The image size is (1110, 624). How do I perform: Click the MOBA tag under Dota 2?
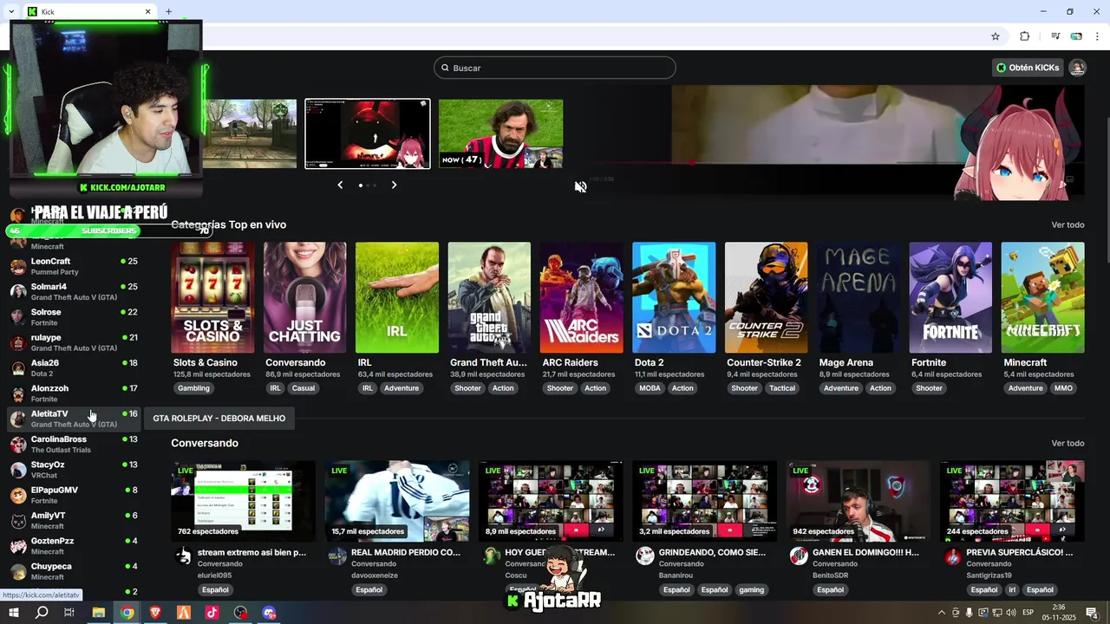(650, 388)
